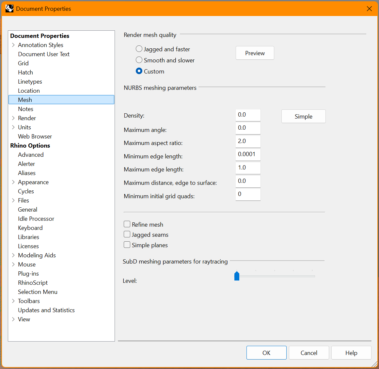Open the Aliases options page
Image resolution: width=379 pixels, height=369 pixels.
pos(27,173)
